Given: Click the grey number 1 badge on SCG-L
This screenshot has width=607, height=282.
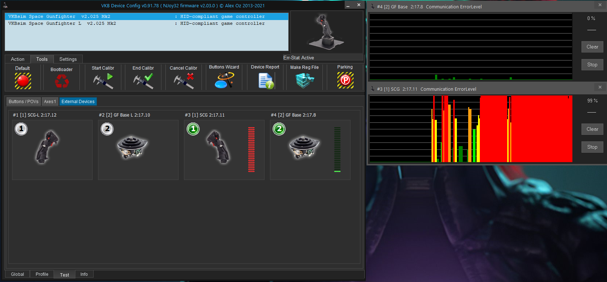Looking at the screenshot, I should tap(21, 129).
